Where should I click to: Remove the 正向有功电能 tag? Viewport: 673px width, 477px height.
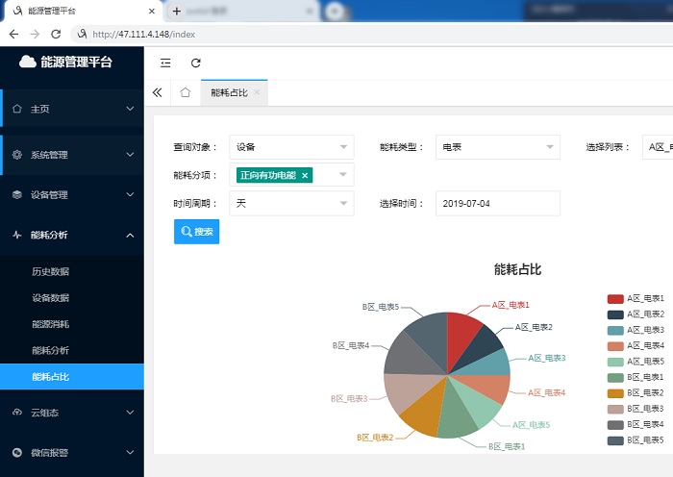click(305, 175)
